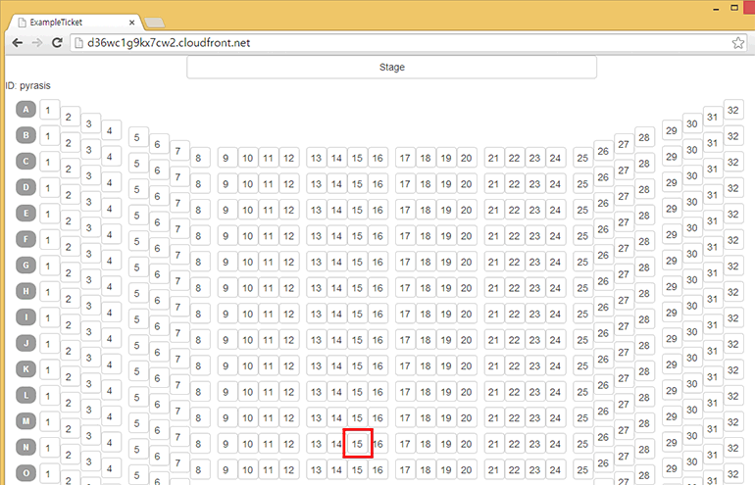This screenshot has height=485, width=755.
Task: Select the topmost seat 24
Action: point(555,158)
